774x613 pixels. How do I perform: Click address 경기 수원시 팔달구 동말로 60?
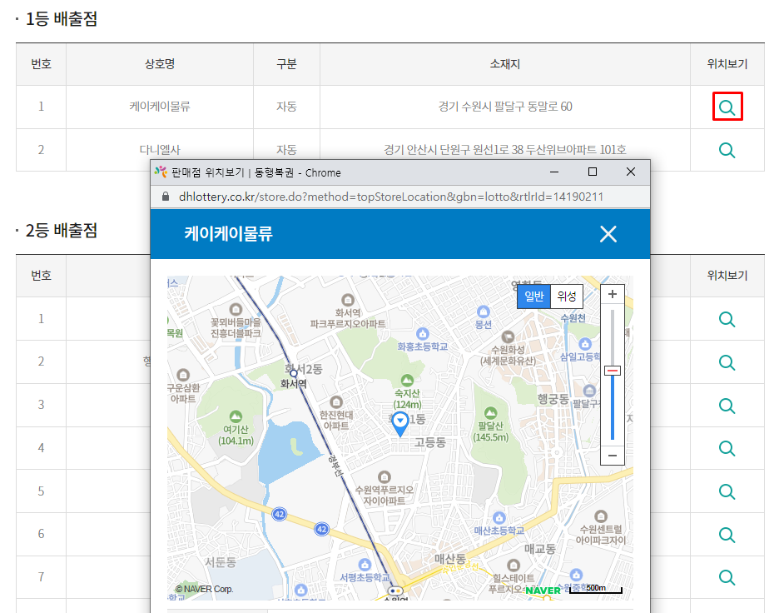[x=505, y=107]
